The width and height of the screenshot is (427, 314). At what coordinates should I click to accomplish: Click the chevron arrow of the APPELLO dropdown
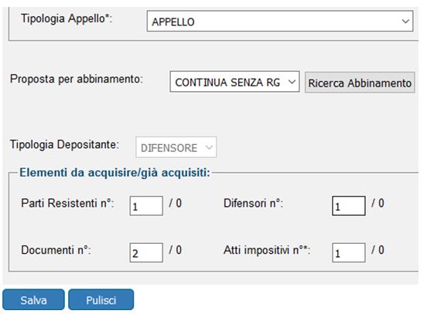405,21
